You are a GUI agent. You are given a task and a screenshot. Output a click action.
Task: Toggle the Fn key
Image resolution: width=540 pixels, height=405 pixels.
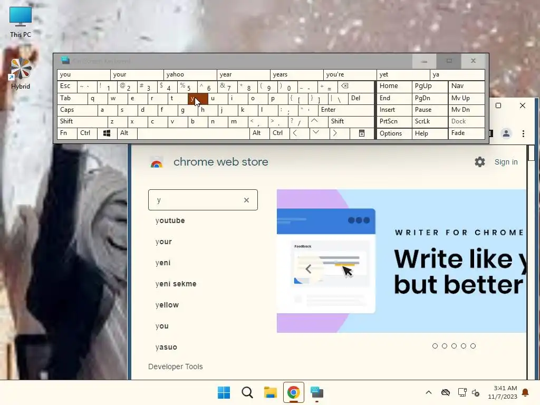click(67, 133)
